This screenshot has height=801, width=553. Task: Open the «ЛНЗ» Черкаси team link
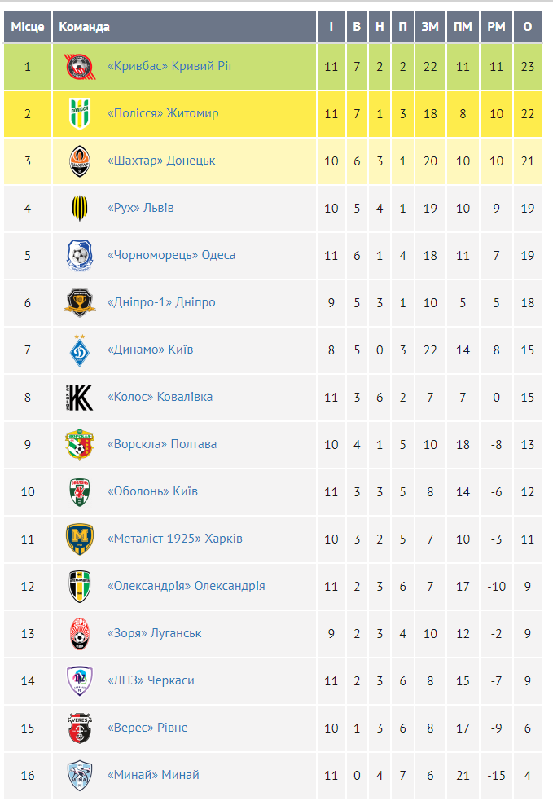[151, 680]
